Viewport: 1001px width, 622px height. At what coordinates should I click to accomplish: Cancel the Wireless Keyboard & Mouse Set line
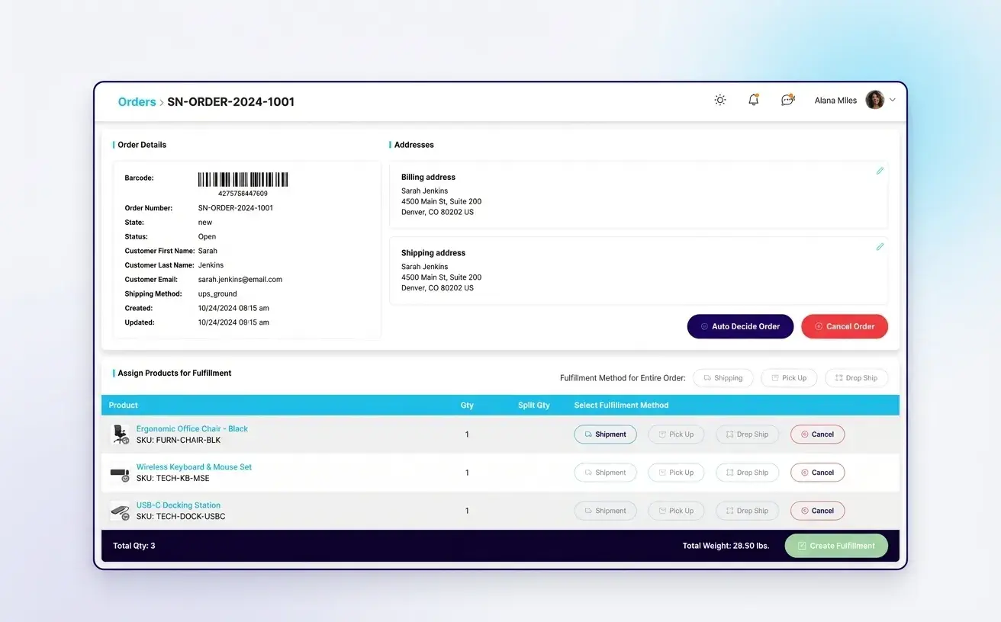[817, 472]
